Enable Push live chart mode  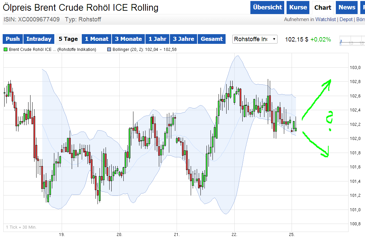(13, 39)
